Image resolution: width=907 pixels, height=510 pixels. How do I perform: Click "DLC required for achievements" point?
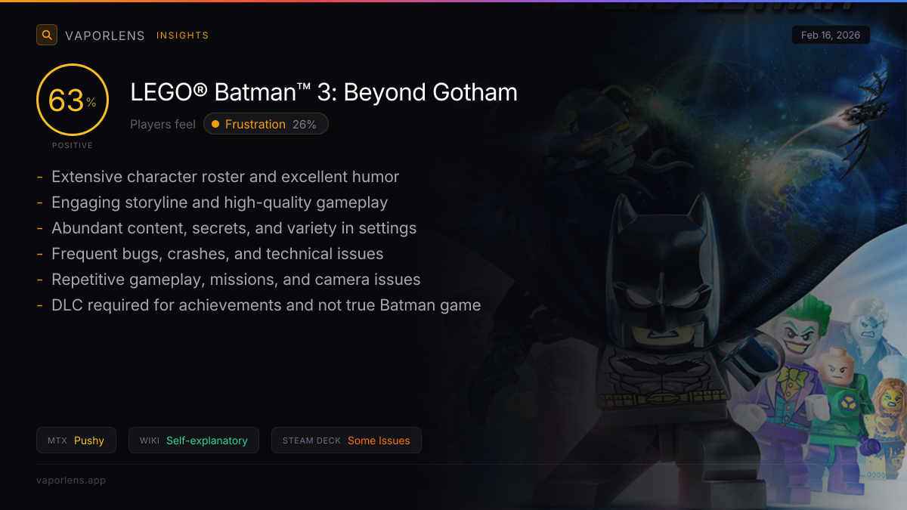tap(266, 305)
